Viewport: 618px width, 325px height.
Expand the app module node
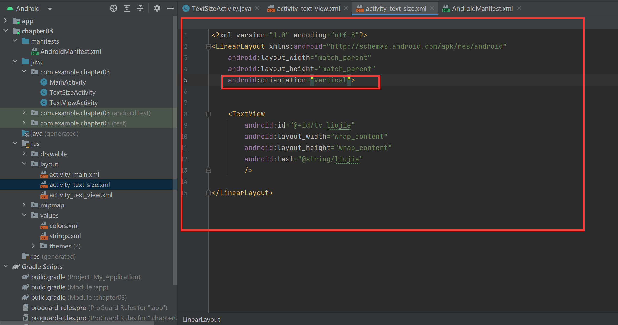click(5, 20)
